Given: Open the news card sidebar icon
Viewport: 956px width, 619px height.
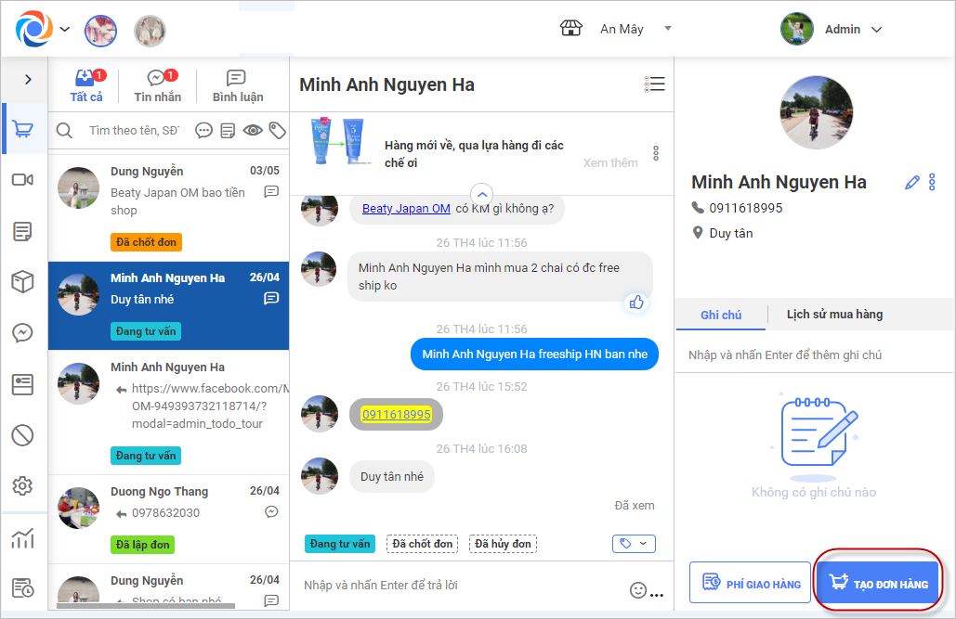Looking at the screenshot, I should coord(23,384).
